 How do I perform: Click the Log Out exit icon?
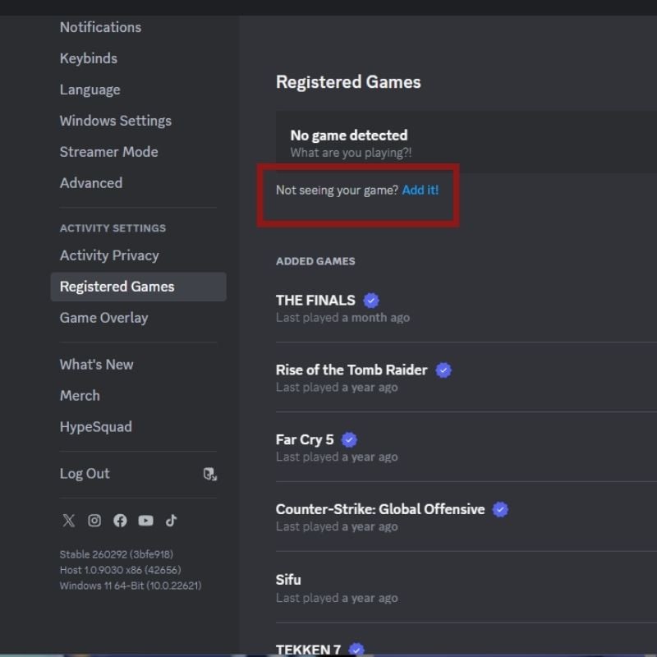coord(210,474)
